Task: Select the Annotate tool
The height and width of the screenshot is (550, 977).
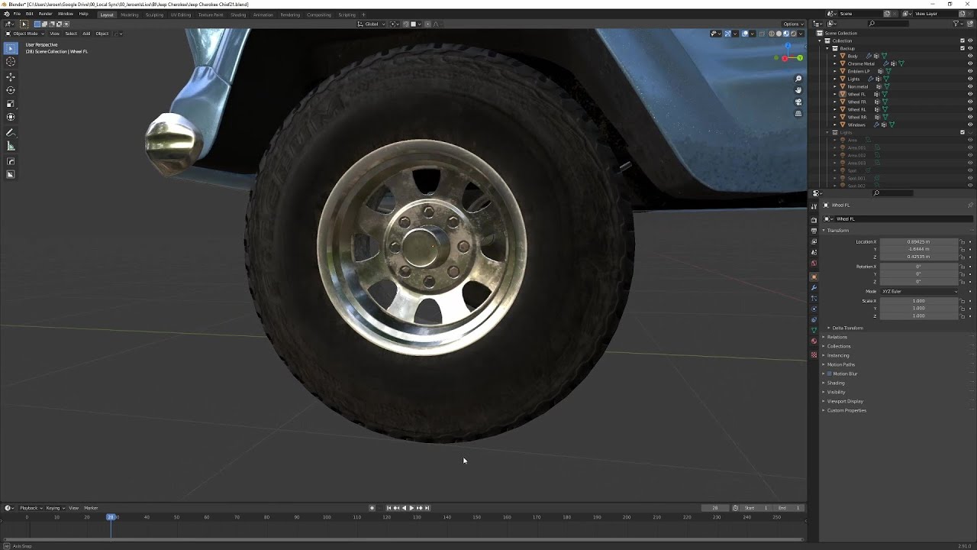Action: coord(11,133)
